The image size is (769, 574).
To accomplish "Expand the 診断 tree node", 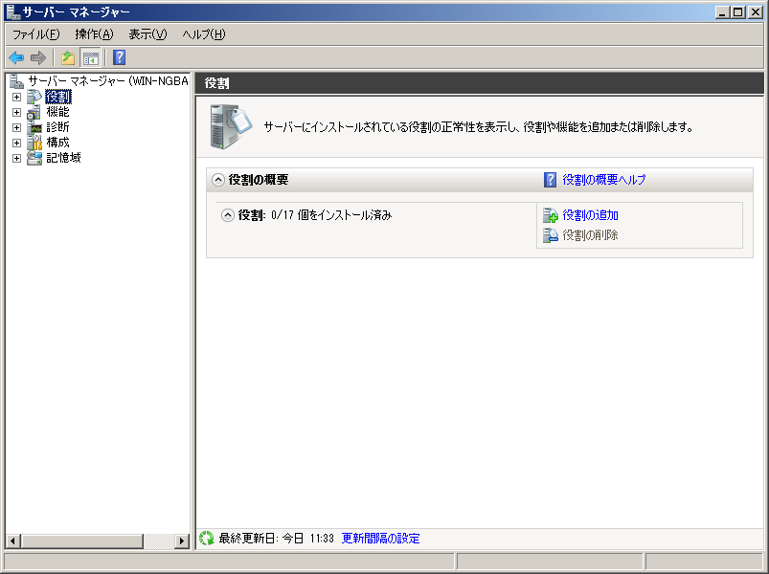I will [x=16, y=127].
